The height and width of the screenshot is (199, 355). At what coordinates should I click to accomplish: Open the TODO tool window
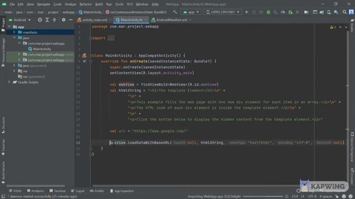(15, 191)
